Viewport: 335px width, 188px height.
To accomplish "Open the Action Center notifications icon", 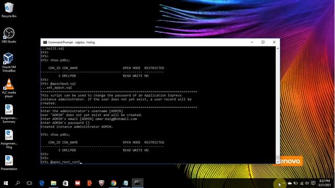I will [x=313, y=183].
